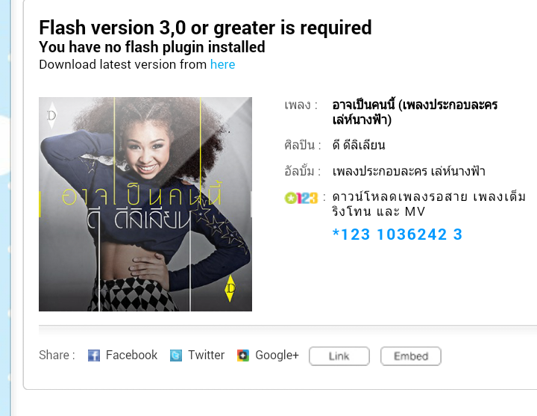Click the white D diamond logo on cover
Viewport: 537px width, 416px height.
point(51,115)
